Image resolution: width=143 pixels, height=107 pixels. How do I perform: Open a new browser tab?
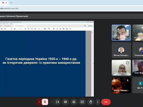(11, 3)
